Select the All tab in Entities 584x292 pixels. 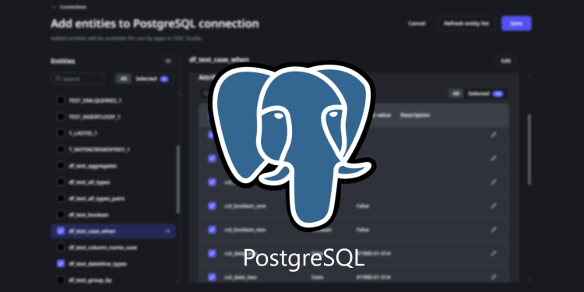[x=123, y=79]
